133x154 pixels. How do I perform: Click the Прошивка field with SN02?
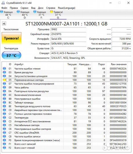[68, 29]
